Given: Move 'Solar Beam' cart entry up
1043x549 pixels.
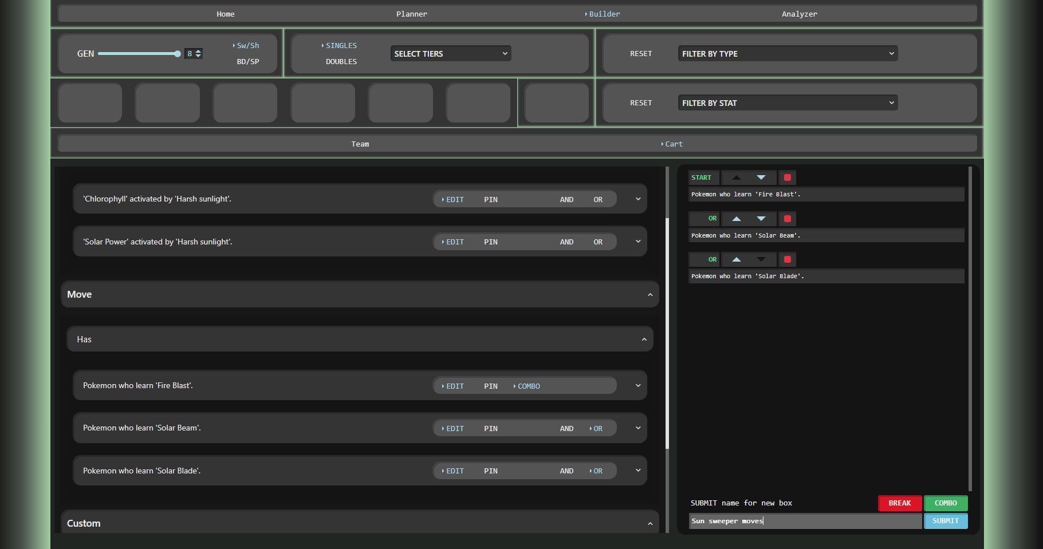Looking at the screenshot, I should [737, 219].
